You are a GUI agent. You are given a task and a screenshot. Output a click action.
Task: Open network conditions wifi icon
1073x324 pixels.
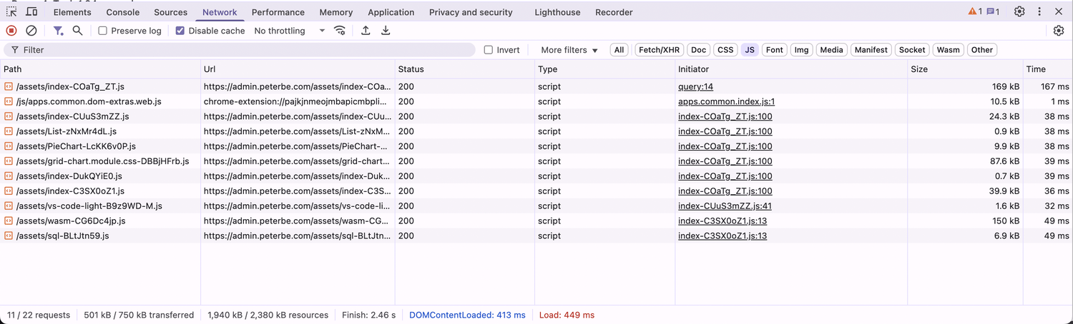(340, 31)
